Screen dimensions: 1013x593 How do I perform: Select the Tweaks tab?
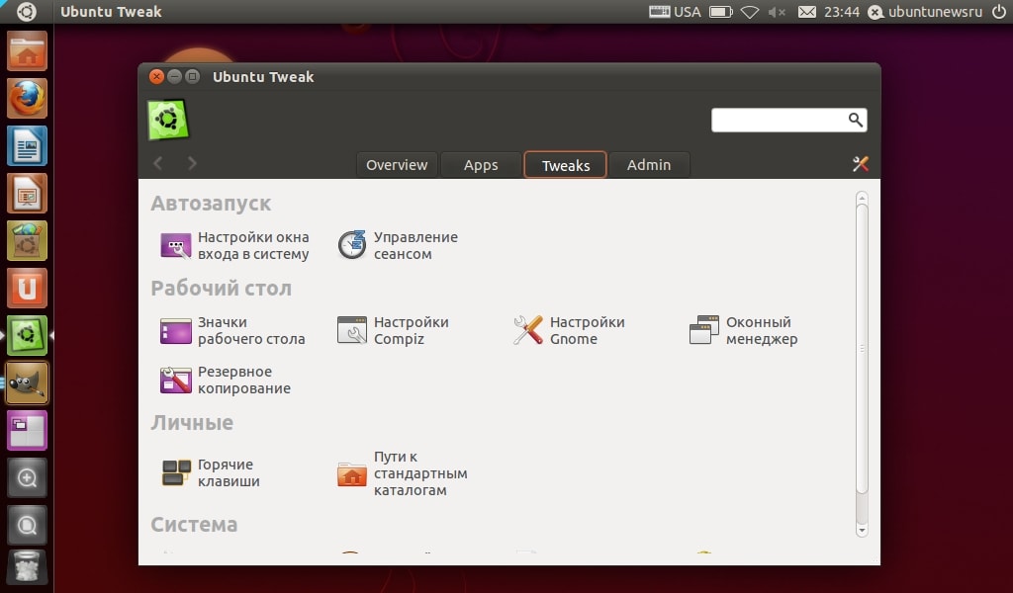[565, 164]
